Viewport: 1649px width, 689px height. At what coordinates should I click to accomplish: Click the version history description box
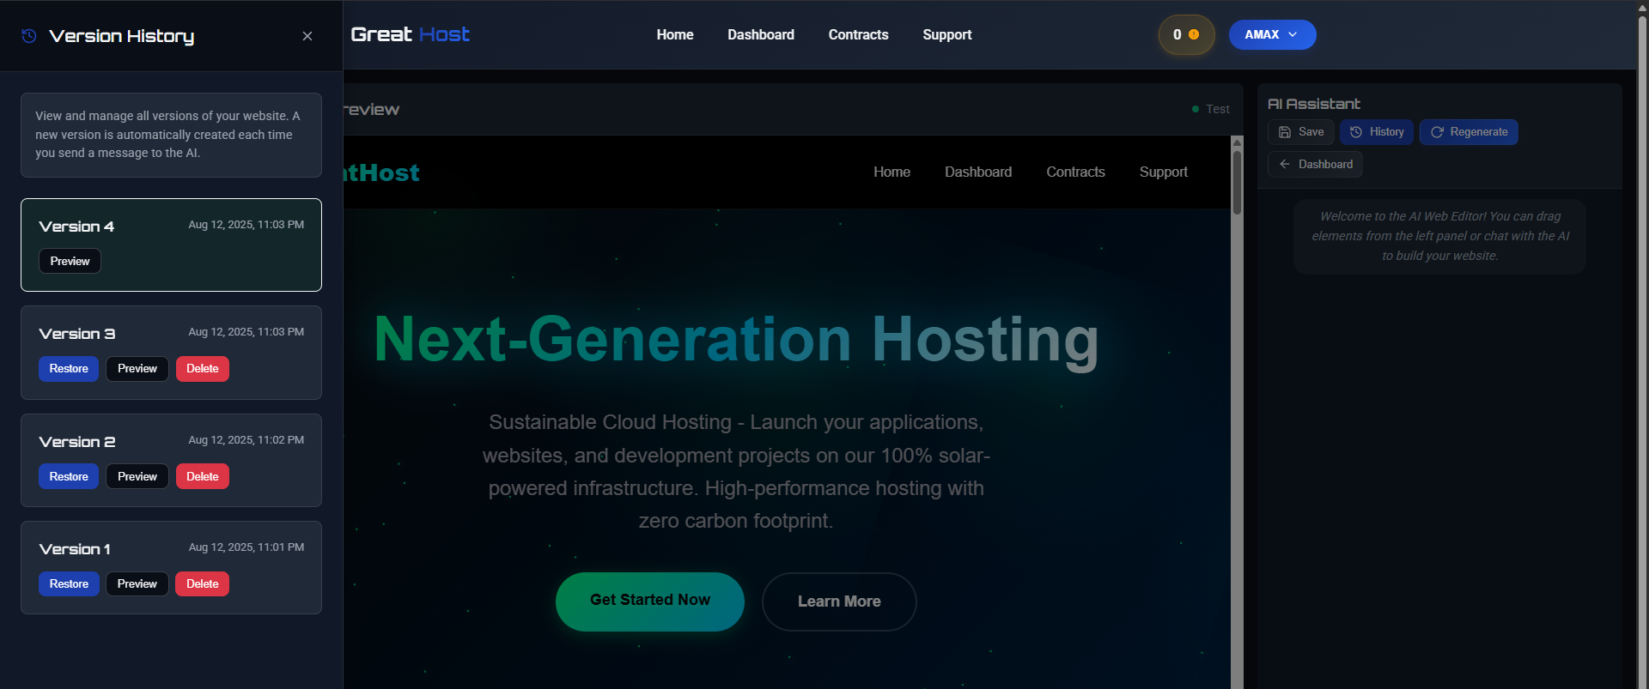[x=171, y=135]
